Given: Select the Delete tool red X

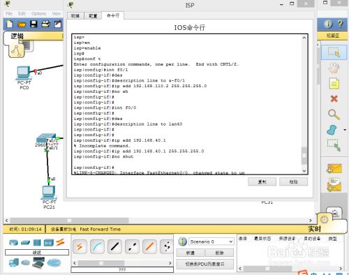Looking at the screenshot, I should tap(334, 99).
